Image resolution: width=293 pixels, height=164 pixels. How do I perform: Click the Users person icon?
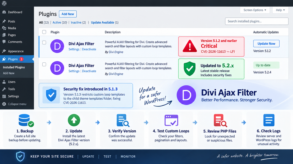(4, 82)
